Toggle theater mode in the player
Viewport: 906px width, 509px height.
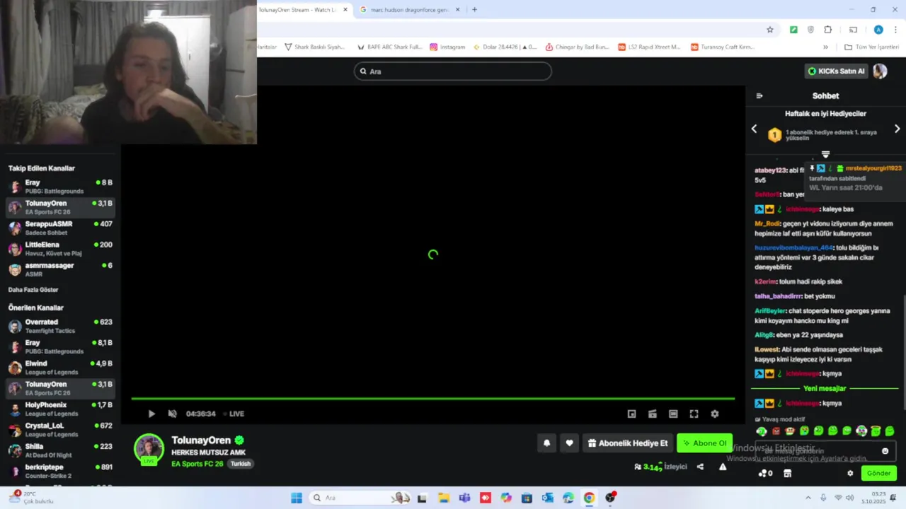click(x=673, y=414)
